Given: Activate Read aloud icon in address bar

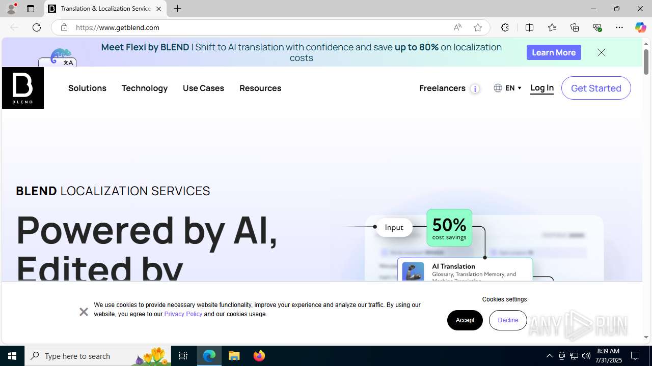Looking at the screenshot, I should pyautogui.click(x=457, y=27).
